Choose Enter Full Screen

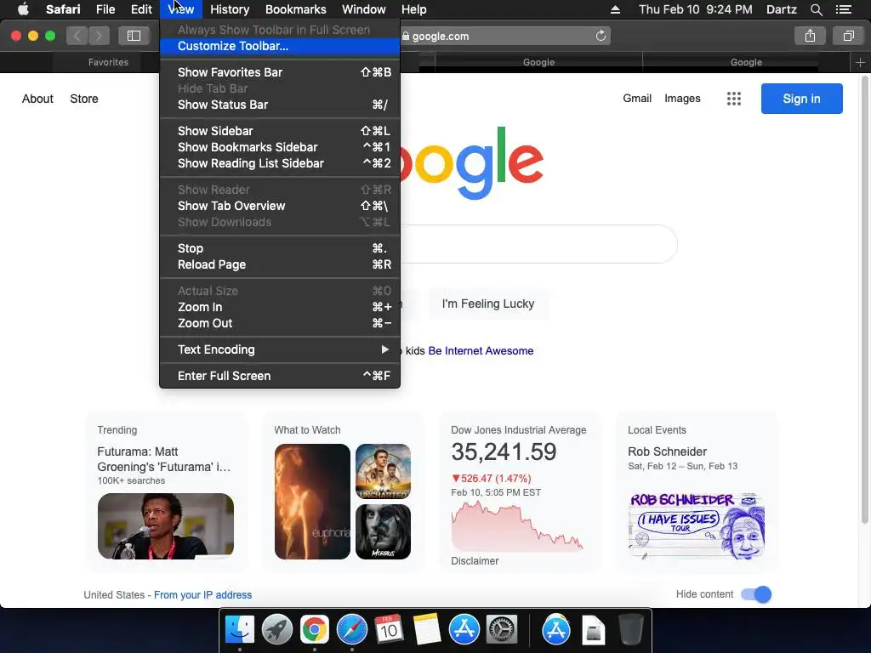280,376
